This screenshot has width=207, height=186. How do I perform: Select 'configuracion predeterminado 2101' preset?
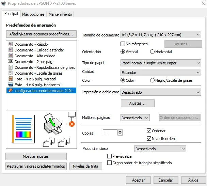(41, 91)
